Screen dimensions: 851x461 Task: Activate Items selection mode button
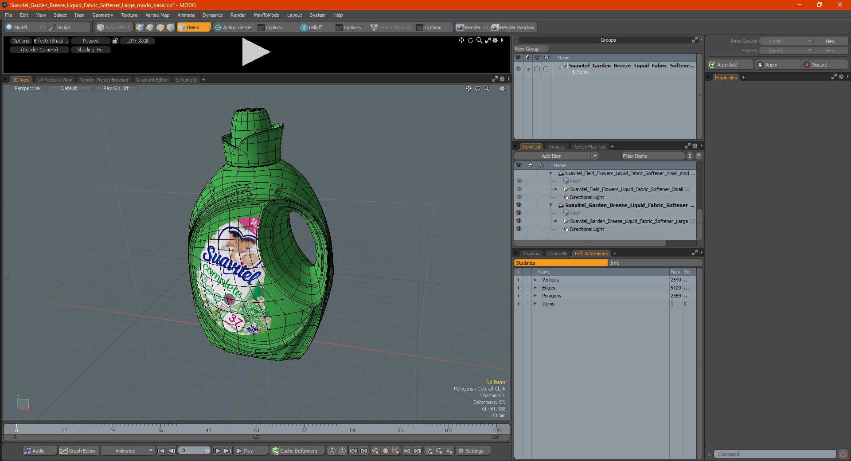(x=194, y=27)
